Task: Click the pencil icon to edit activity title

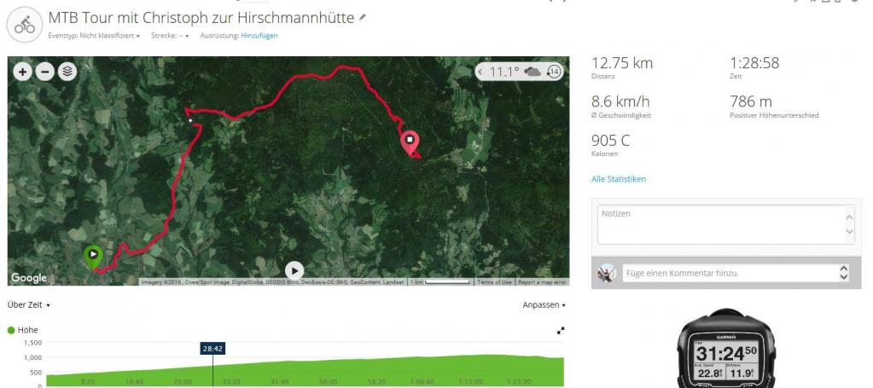Action: point(363,18)
